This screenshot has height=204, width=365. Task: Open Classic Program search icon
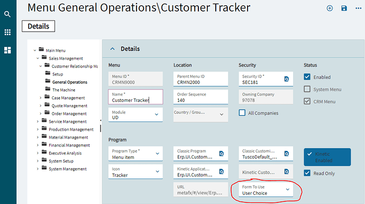click(x=221, y=153)
